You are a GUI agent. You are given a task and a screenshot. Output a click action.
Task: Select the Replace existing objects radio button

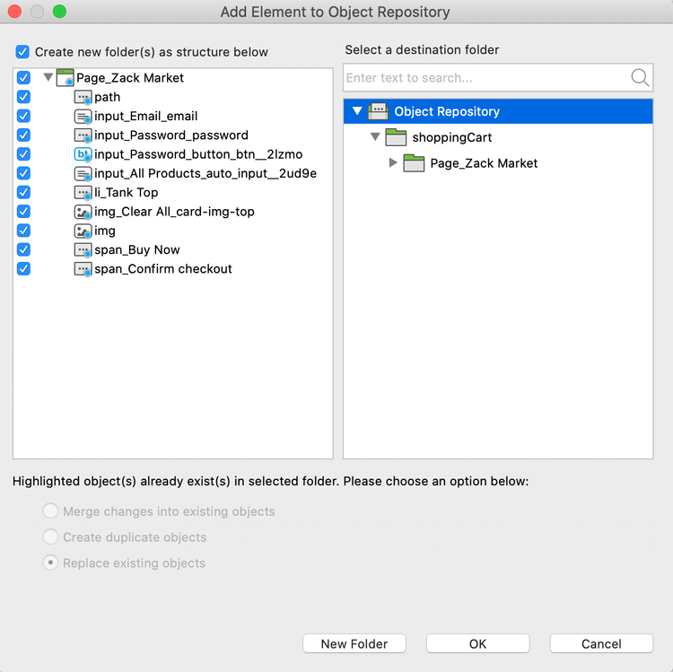pos(50,563)
